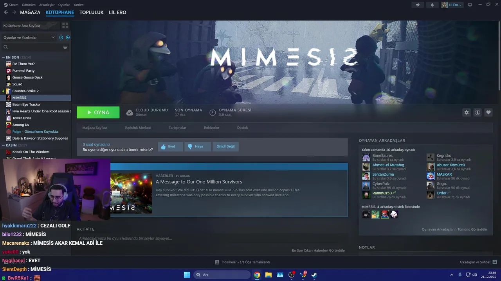Open the Arkadaşlar menu
Screen dimensions: 501x281
point(47,5)
